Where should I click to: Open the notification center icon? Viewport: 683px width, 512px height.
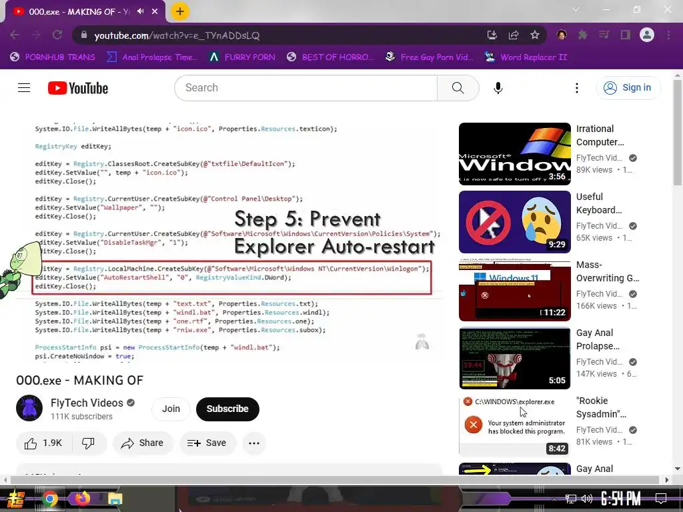pyautogui.click(x=661, y=499)
